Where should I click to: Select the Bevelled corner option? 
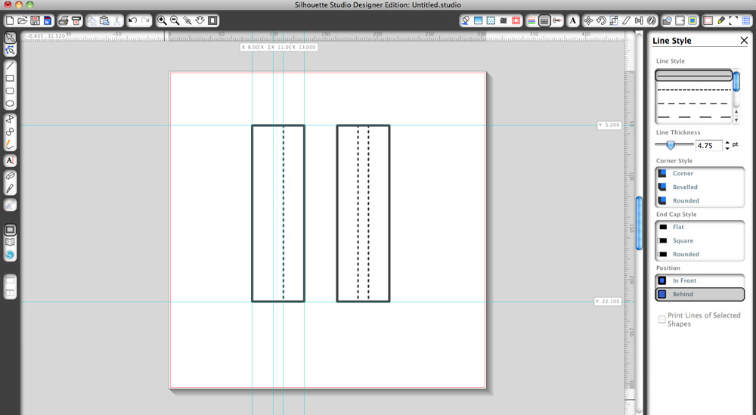pos(685,187)
